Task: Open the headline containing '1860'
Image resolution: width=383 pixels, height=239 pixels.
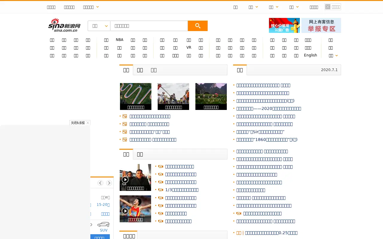Action: point(267,140)
